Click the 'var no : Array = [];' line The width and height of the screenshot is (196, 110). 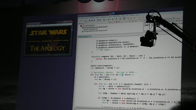(106, 79)
